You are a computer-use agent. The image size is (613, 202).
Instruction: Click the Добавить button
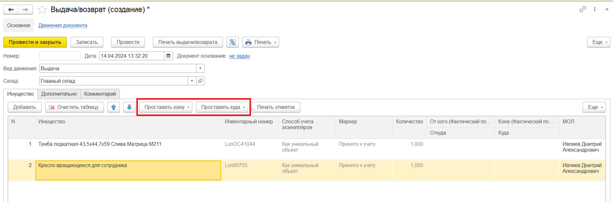(25, 107)
